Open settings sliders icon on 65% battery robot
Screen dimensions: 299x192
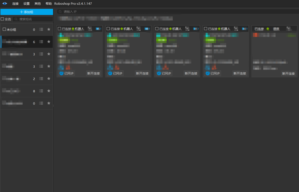[90, 29]
